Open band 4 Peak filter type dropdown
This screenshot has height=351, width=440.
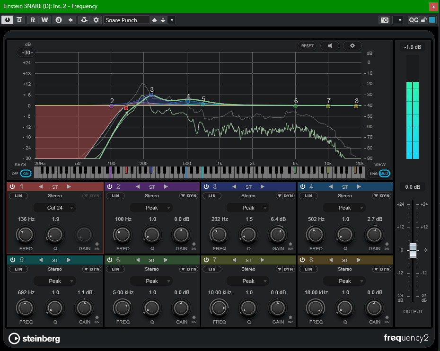345,208
